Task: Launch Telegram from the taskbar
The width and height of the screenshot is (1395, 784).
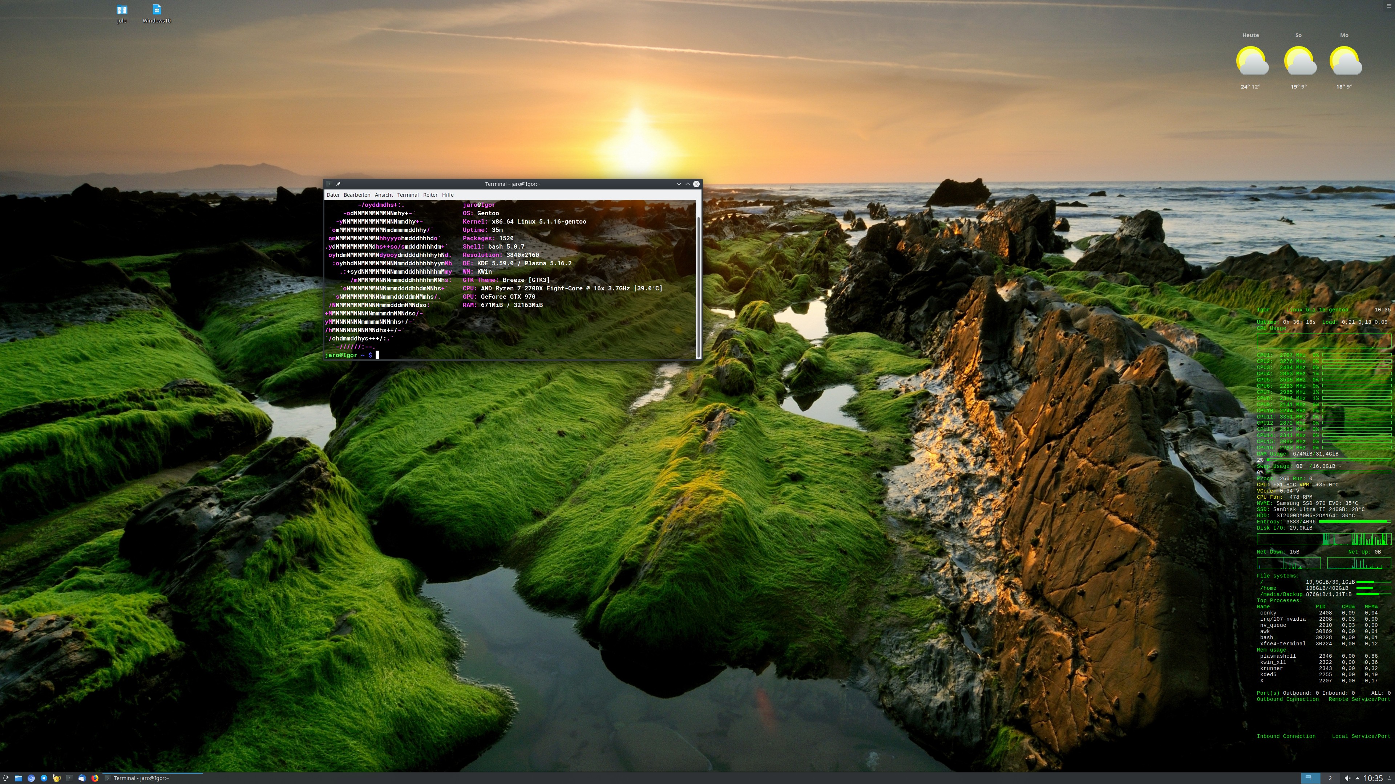Action: click(x=44, y=778)
